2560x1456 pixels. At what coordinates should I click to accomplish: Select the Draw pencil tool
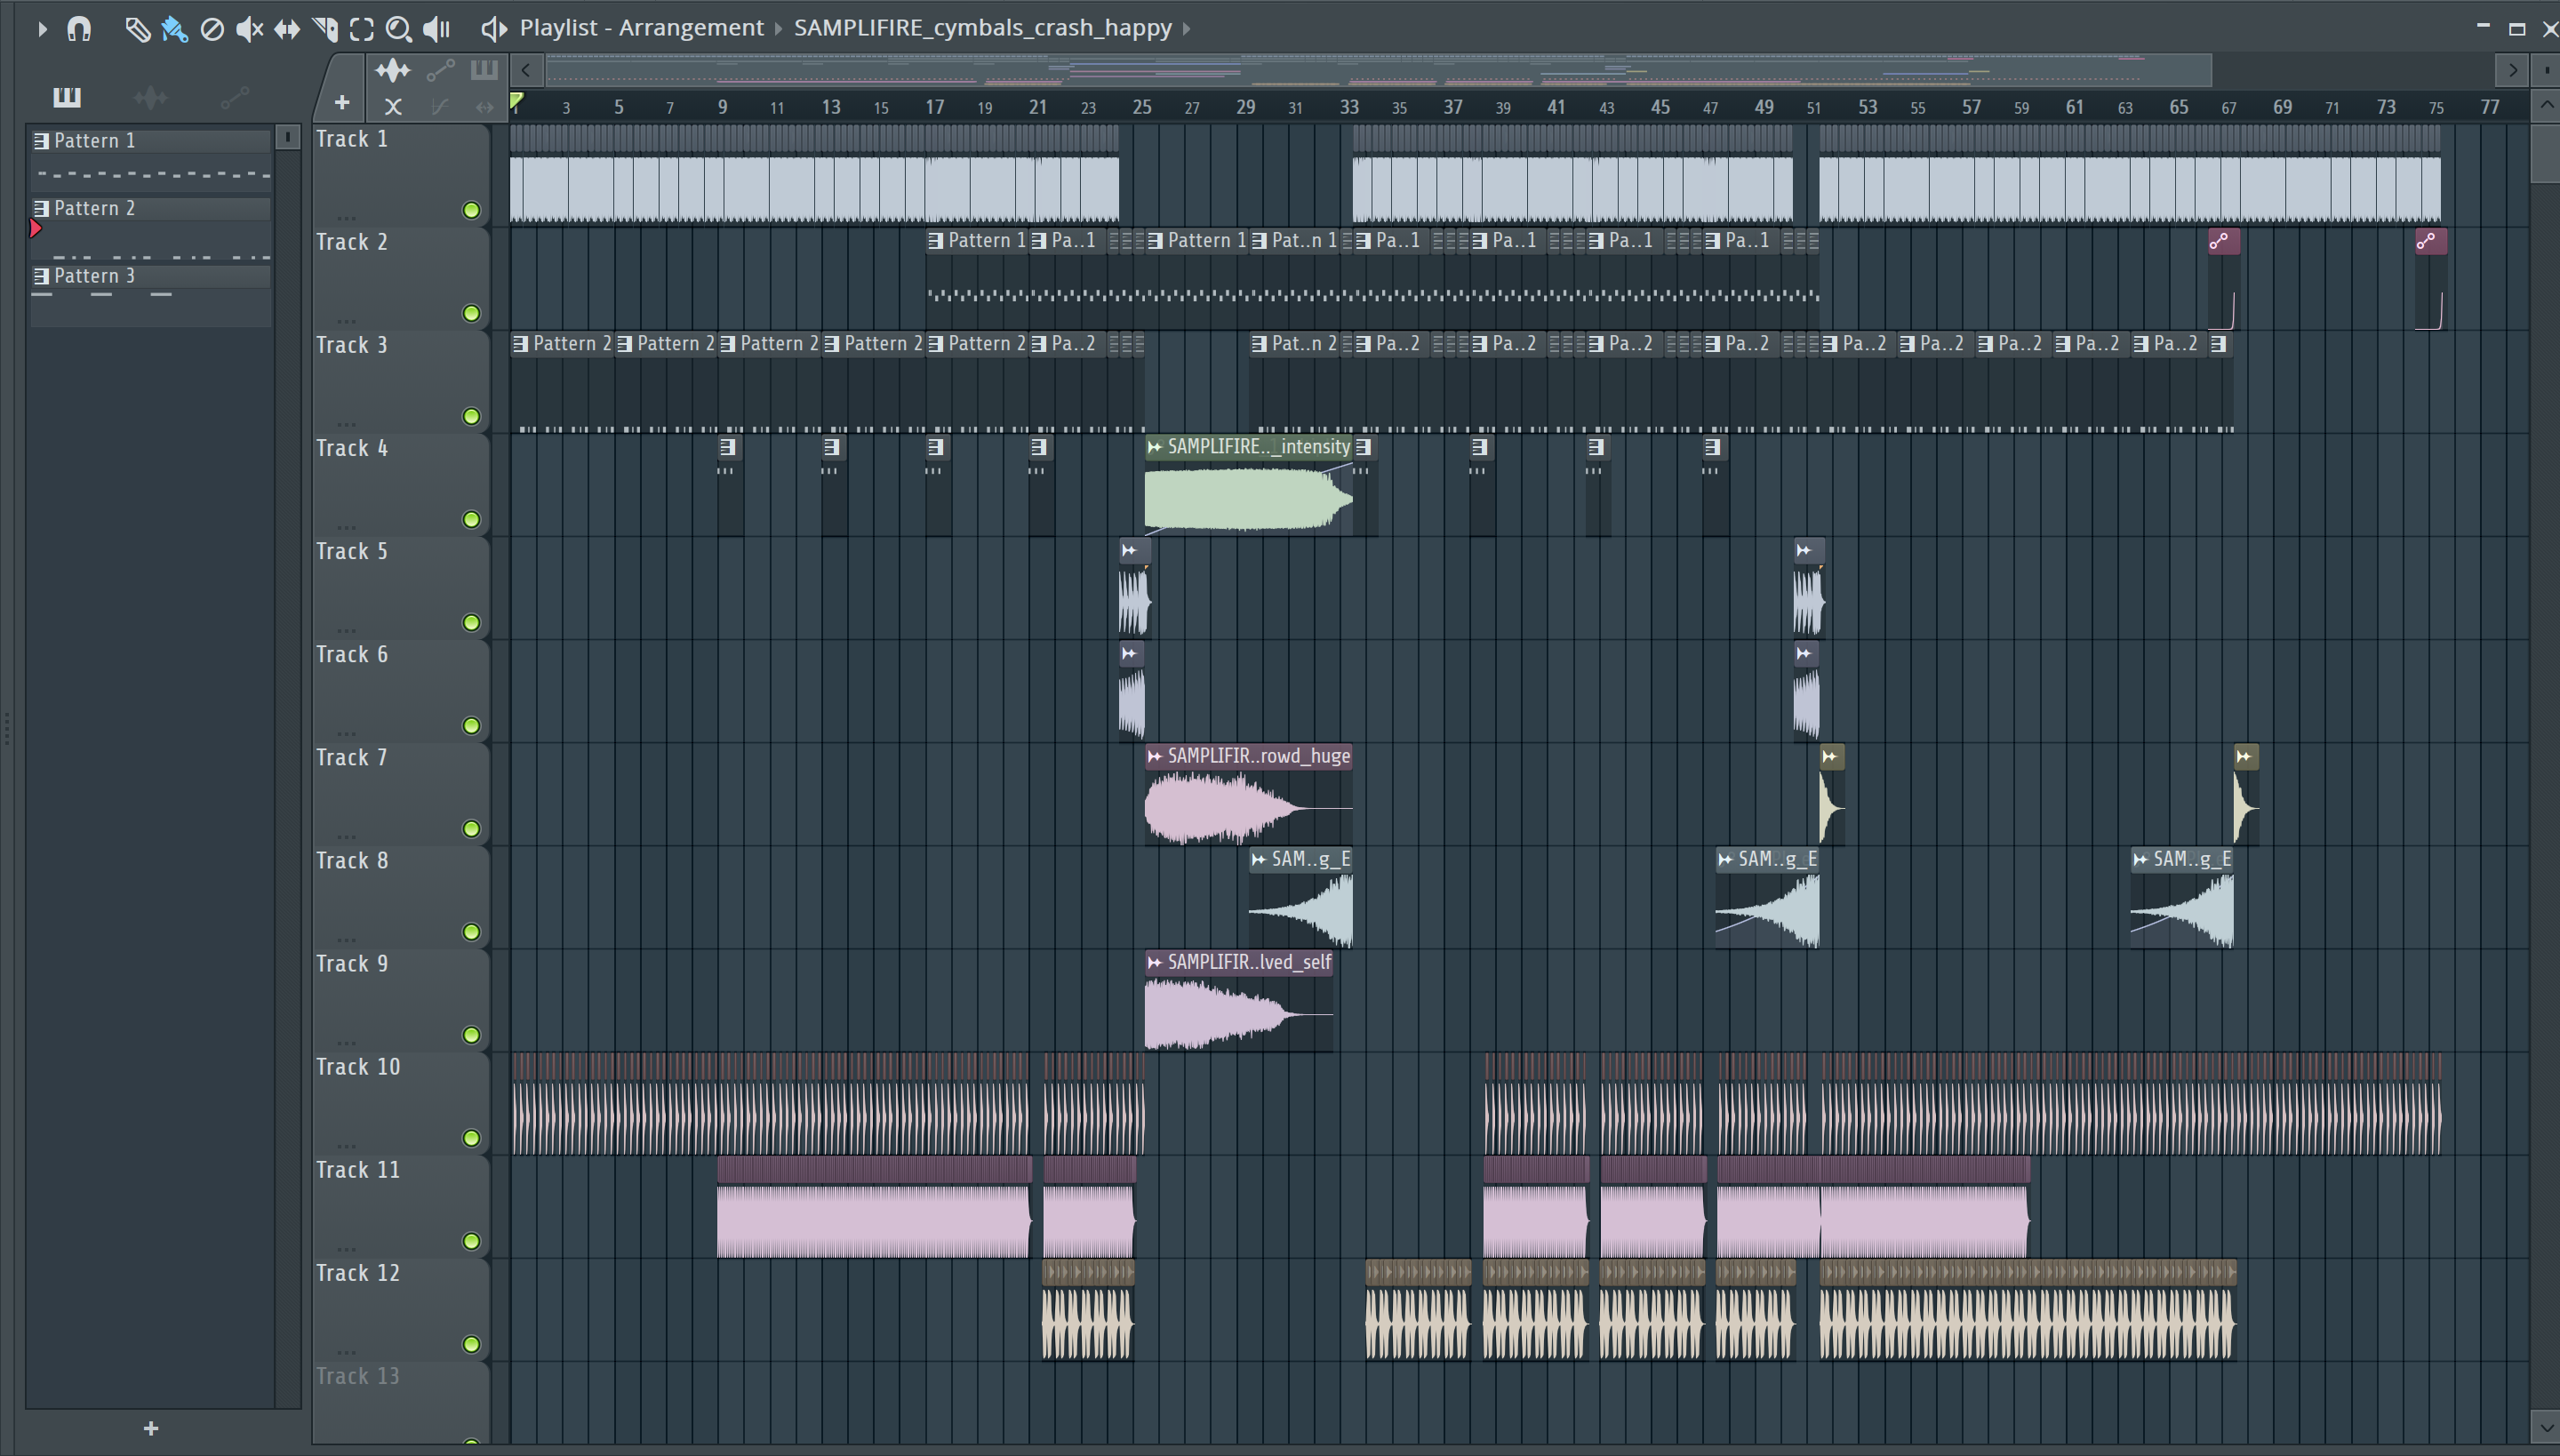click(x=136, y=29)
